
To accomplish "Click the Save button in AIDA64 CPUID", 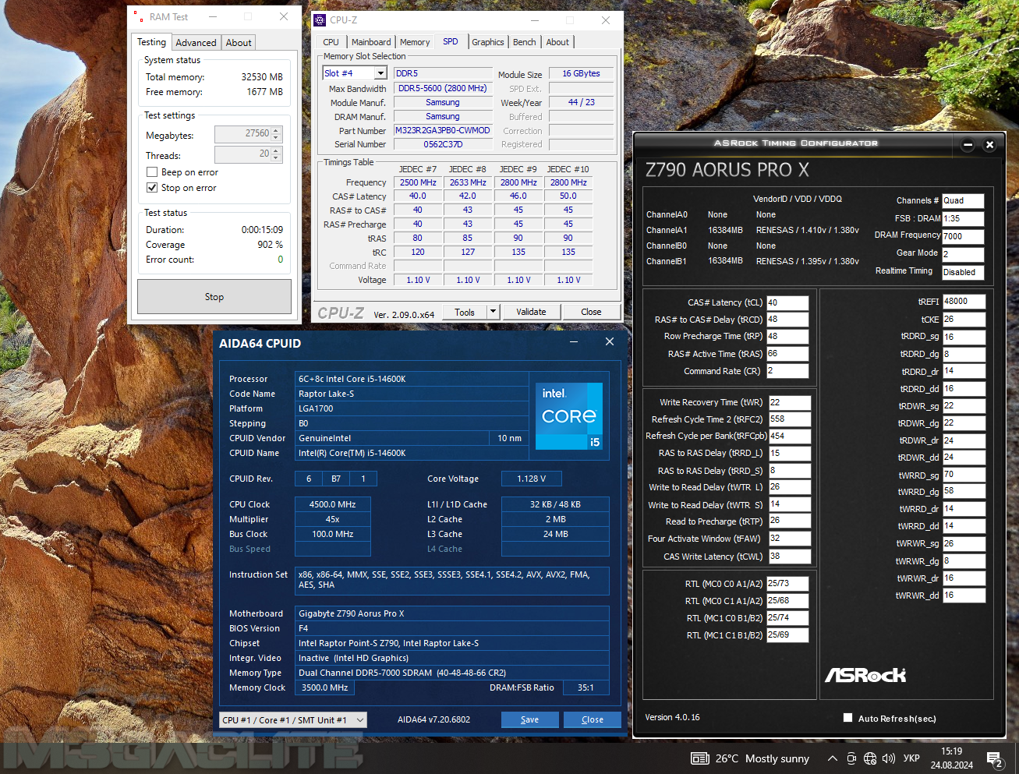I will 529,720.
